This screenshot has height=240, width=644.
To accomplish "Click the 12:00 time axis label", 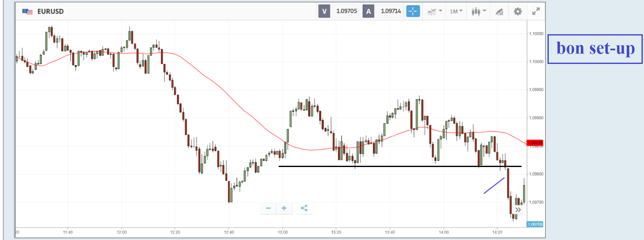I will [x=122, y=233].
